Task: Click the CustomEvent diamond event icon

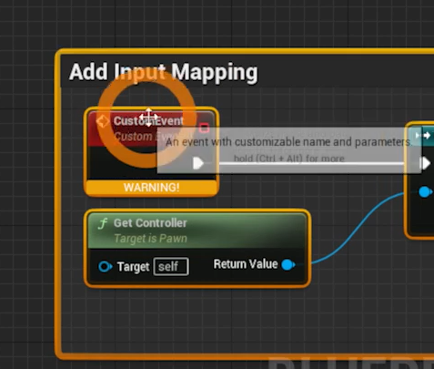Action: [x=103, y=121]
